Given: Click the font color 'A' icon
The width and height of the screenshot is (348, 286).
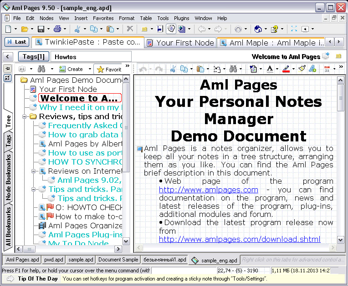Looking at the screenshot, I should coord(270,69).
